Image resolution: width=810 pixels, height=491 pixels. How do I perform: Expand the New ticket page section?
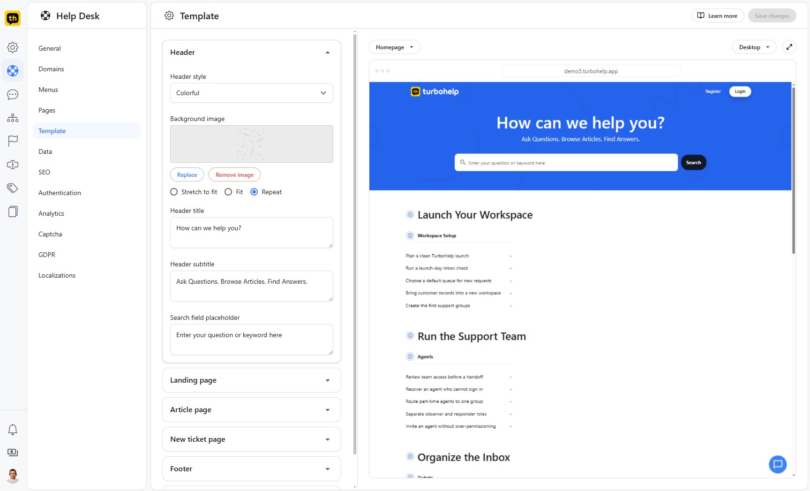point(252,439)
